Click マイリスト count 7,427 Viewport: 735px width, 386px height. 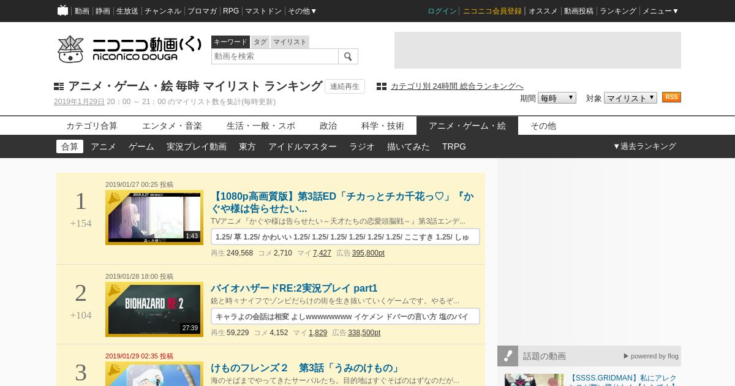coord(322,253)
